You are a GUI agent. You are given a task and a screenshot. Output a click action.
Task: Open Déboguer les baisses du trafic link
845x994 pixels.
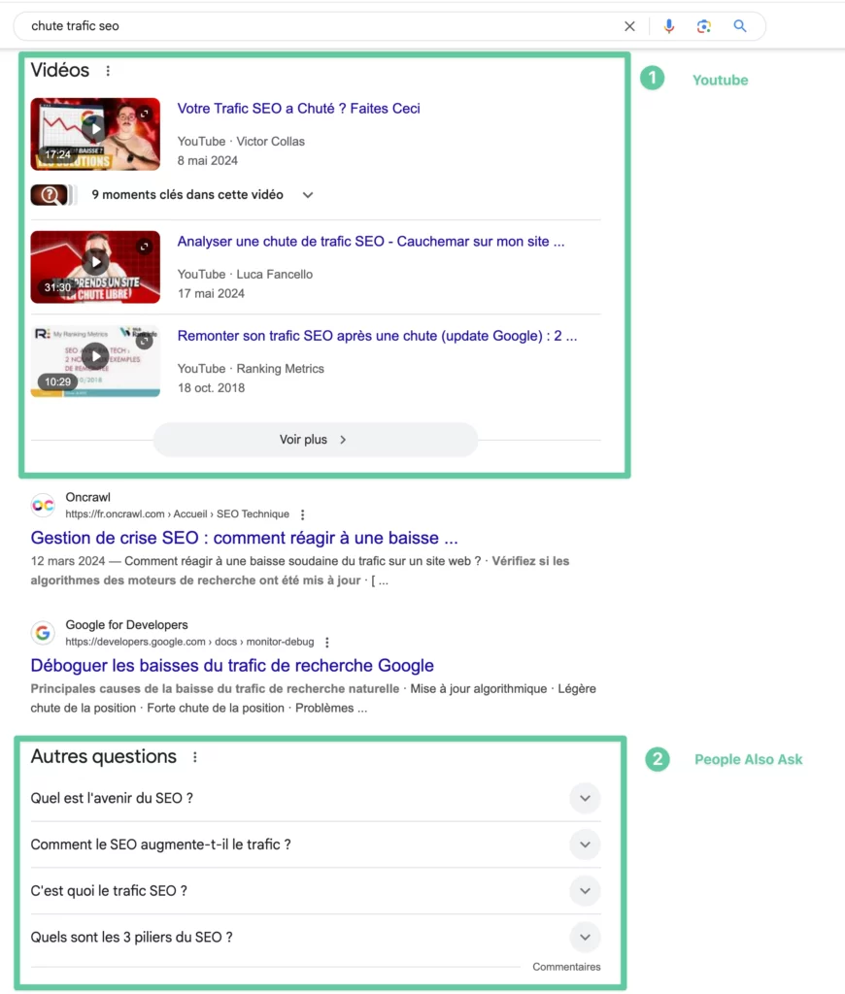[232, 665]
